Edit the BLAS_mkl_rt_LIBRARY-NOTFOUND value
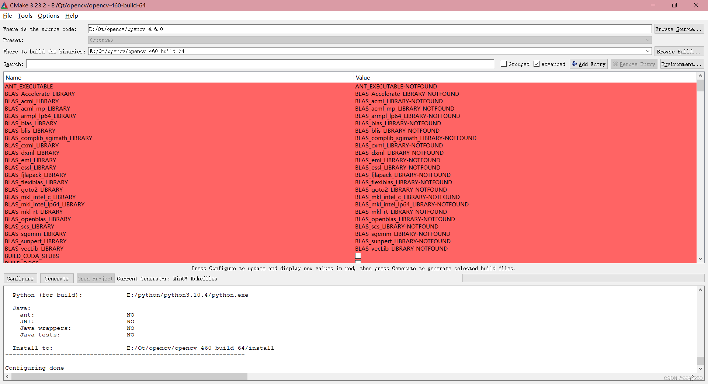 (401, 212)
